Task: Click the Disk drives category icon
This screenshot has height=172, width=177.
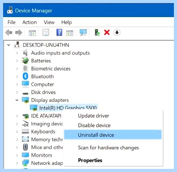Action: coord(26,93)
